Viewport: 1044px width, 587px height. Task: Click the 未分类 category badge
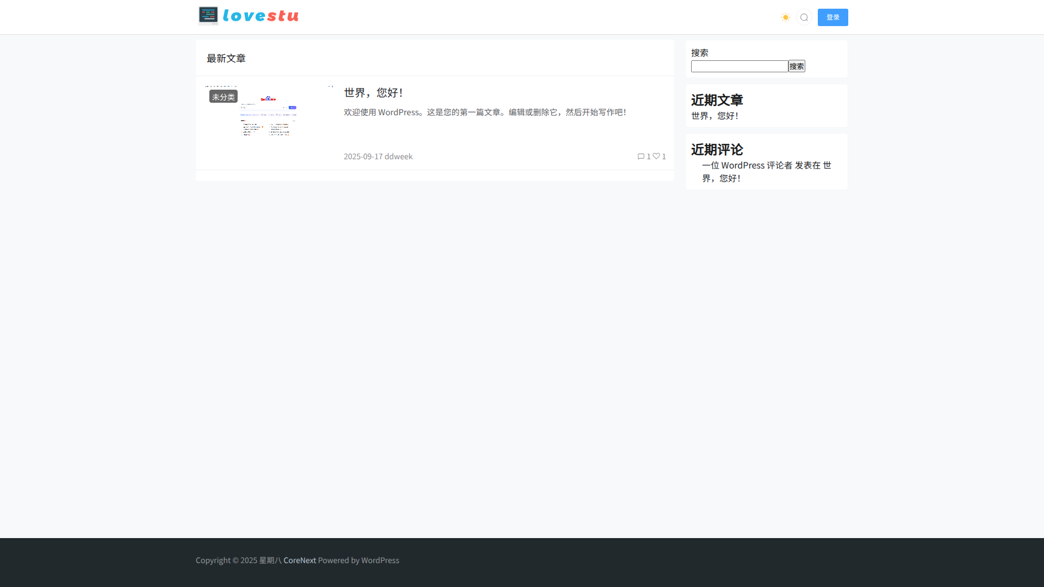click(x=223, y=97)
